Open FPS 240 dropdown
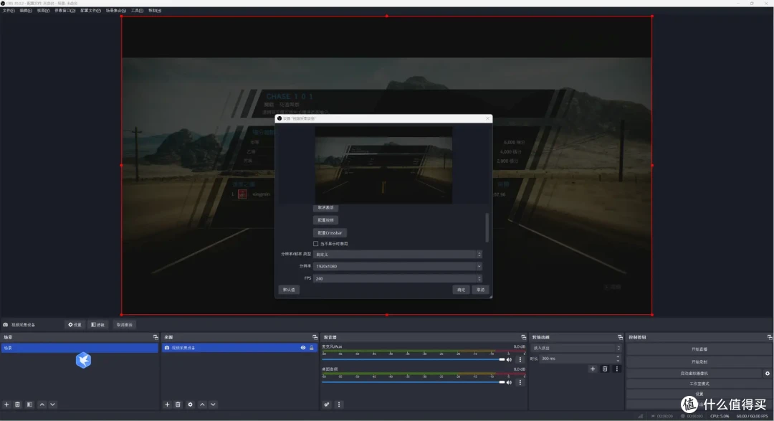The height and width of the screenshot is (421, 774). (397, 279)
